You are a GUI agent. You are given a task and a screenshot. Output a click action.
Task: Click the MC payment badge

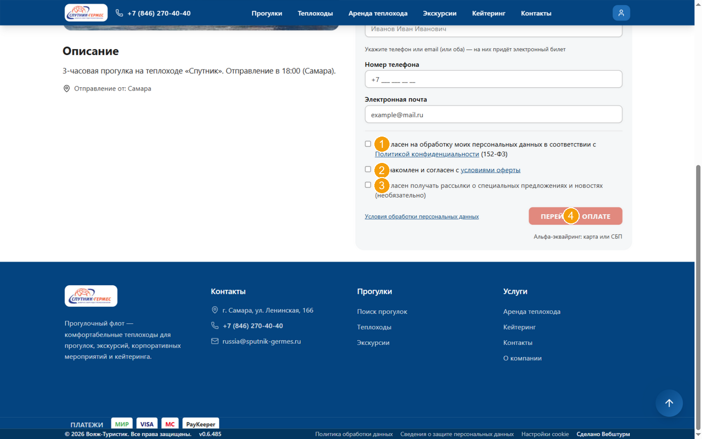170,423
